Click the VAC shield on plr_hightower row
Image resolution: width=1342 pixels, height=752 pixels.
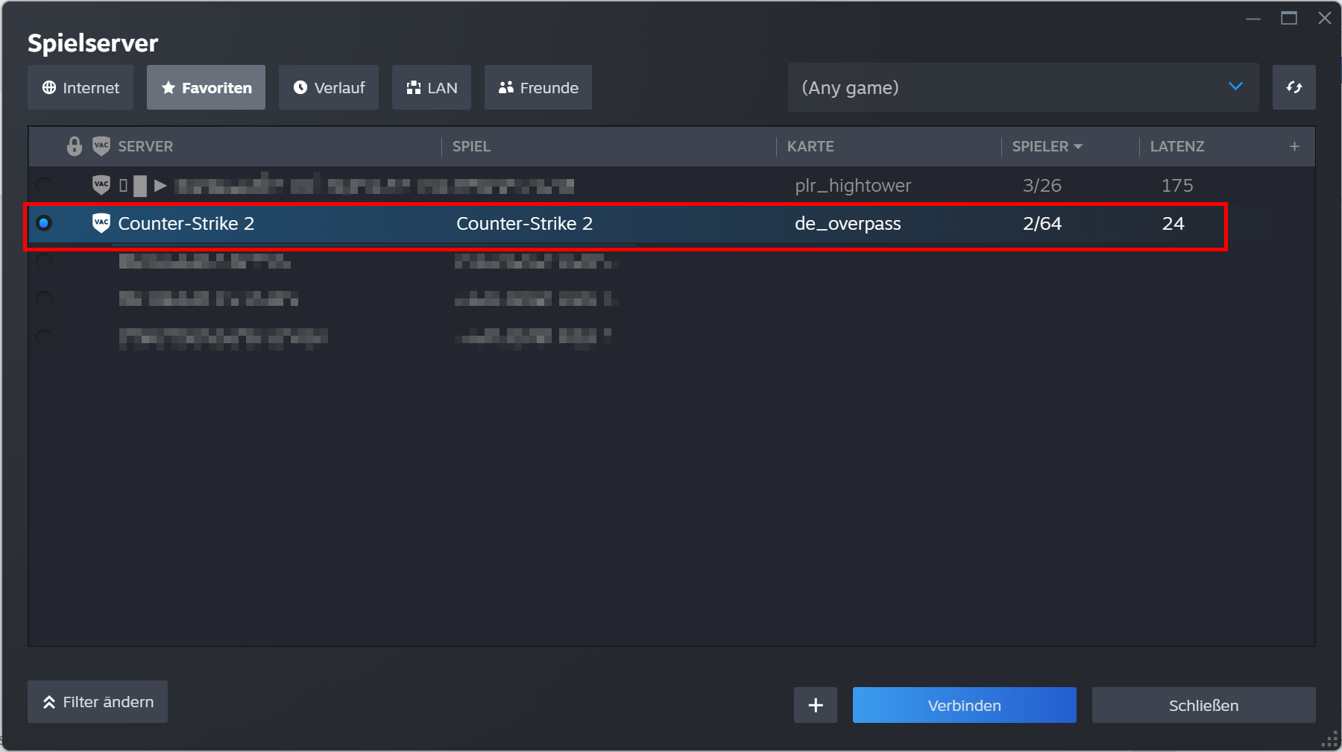coord(101,185)
